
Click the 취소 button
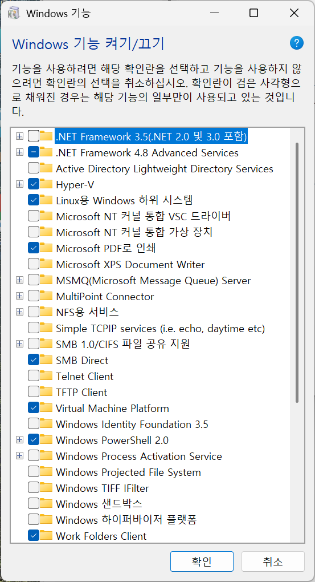[x=273, y=561]
